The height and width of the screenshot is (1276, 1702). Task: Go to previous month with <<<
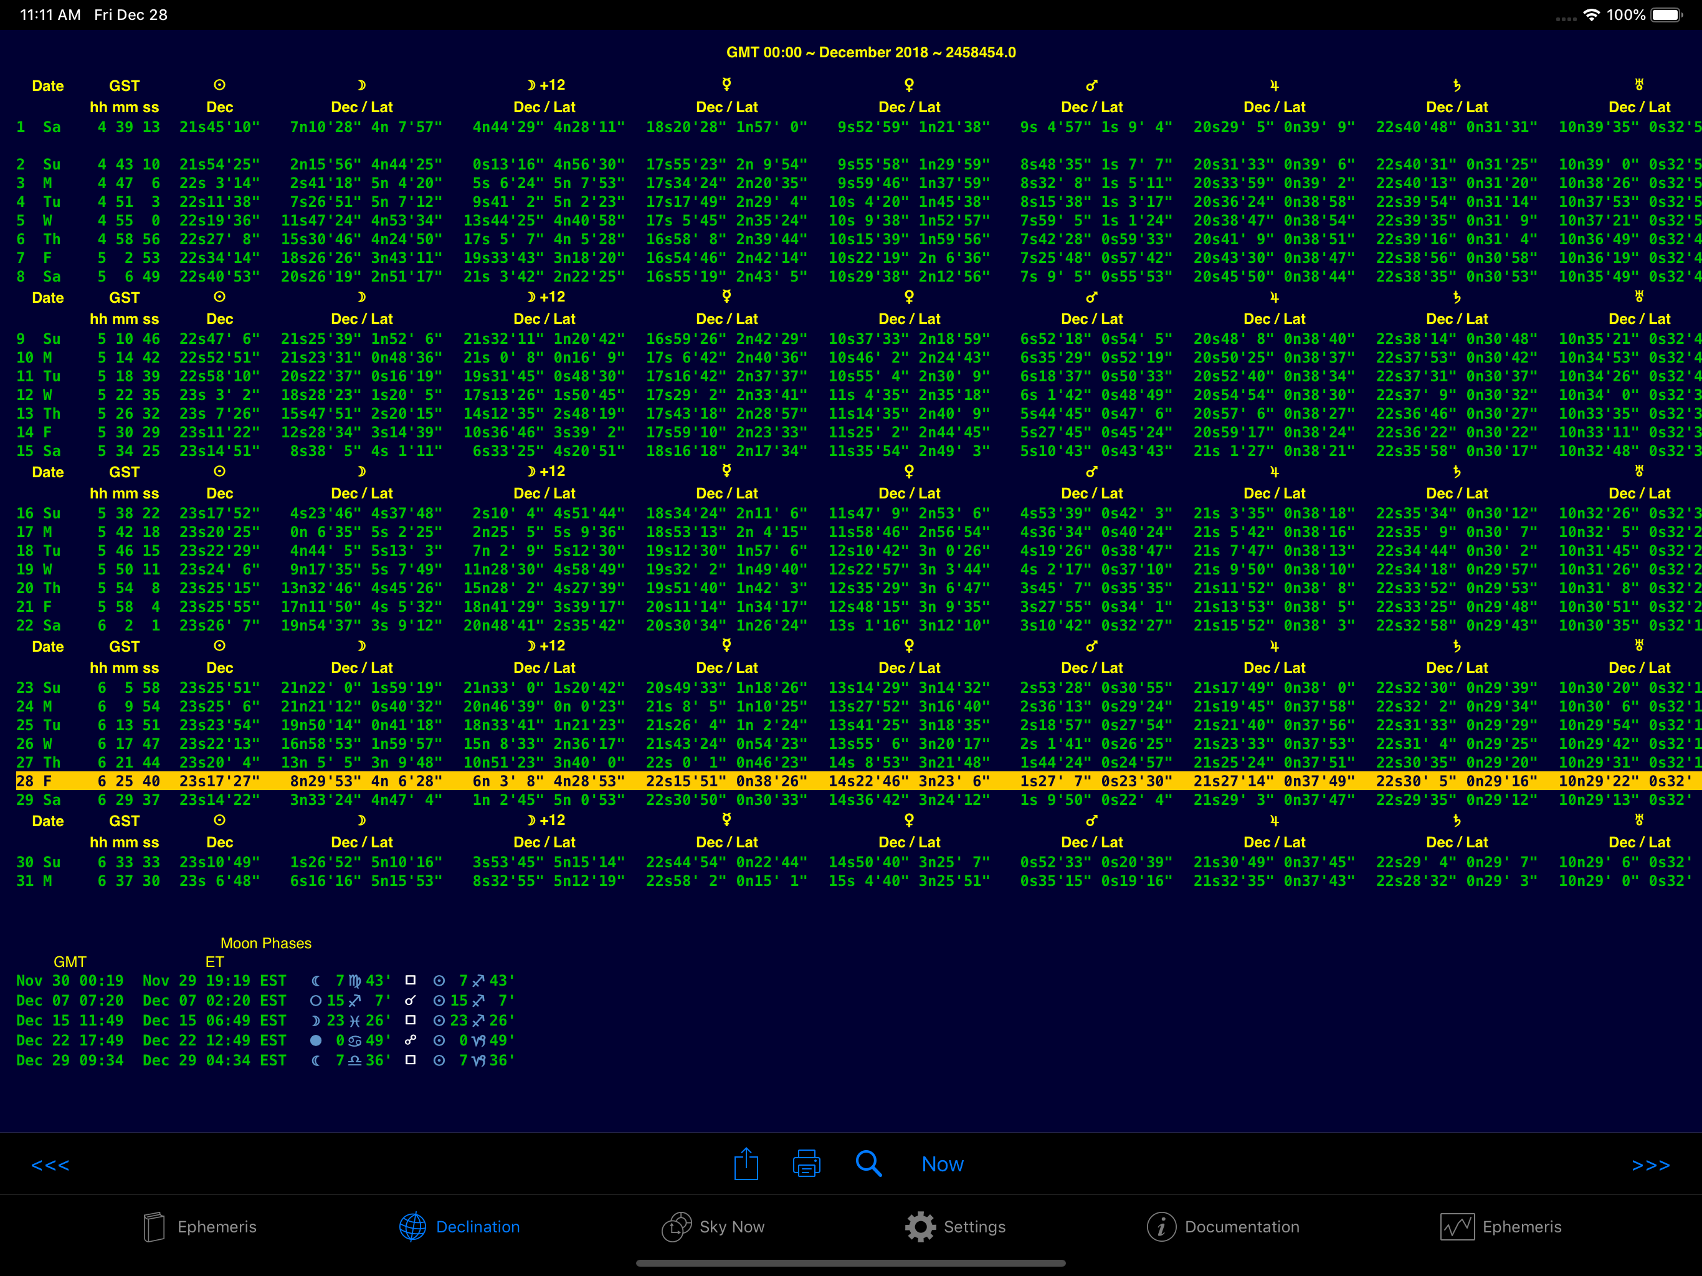click(x=50, y=1165)
